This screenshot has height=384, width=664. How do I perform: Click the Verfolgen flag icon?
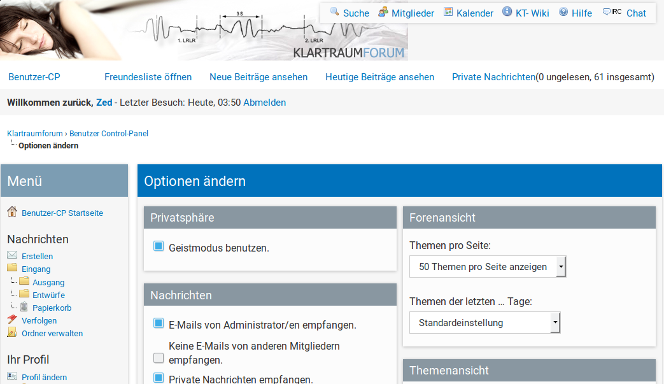click(12, 320)
